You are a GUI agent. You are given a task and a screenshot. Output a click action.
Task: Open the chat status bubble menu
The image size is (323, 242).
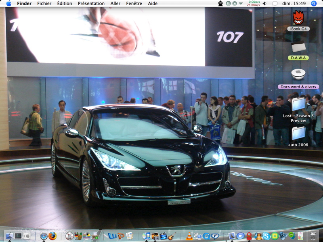(275, 4)
